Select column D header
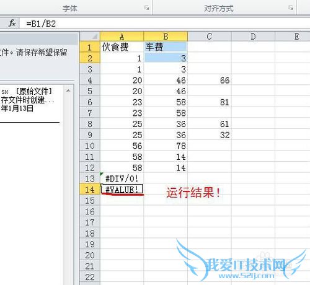Viewport: 310px width, 285px height. [253, 37]
